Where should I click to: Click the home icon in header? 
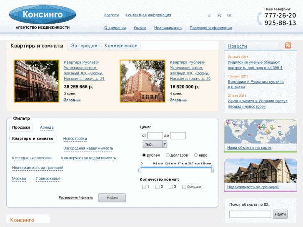[x=210, y=15]
